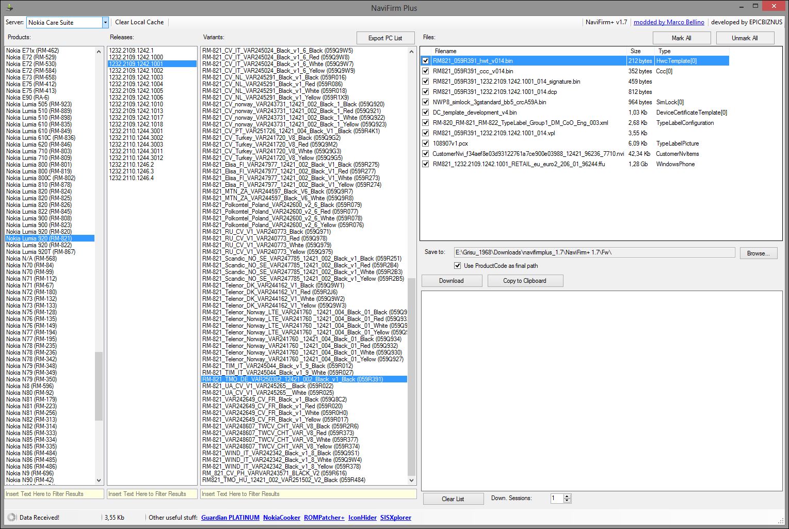
Task: Click the Products scrollbar thumb
Action: pyautogui.click(x=99, y=386)
